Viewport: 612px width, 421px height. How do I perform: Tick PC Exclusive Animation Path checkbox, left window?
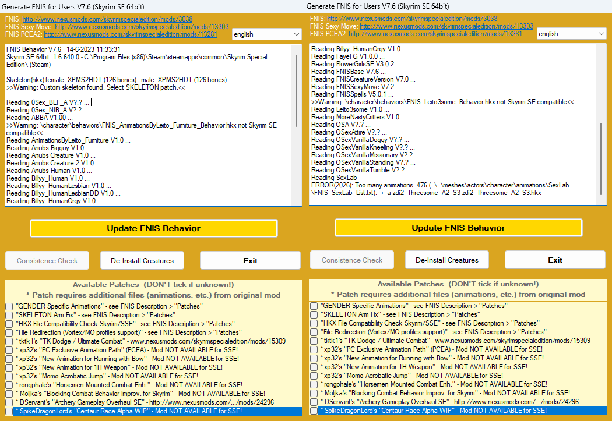click(9, 350)
